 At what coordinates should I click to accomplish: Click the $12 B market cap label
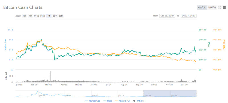click(x=11, y=30)
